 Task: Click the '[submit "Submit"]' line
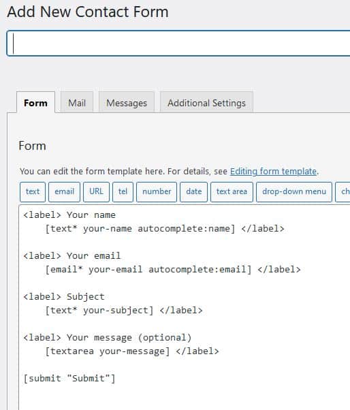click(x=69, y=379)
